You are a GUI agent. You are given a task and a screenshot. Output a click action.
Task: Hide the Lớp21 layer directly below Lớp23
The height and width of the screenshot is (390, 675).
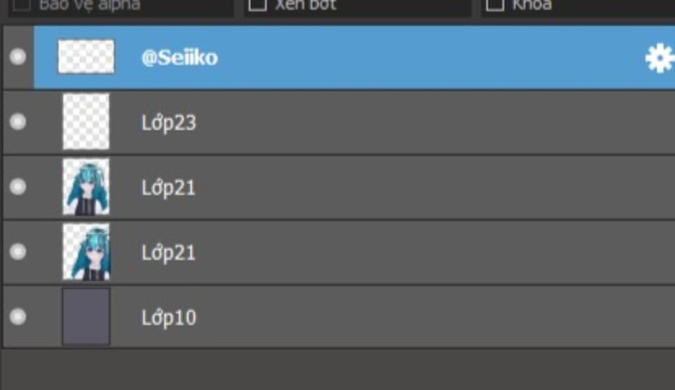point(18,187)
